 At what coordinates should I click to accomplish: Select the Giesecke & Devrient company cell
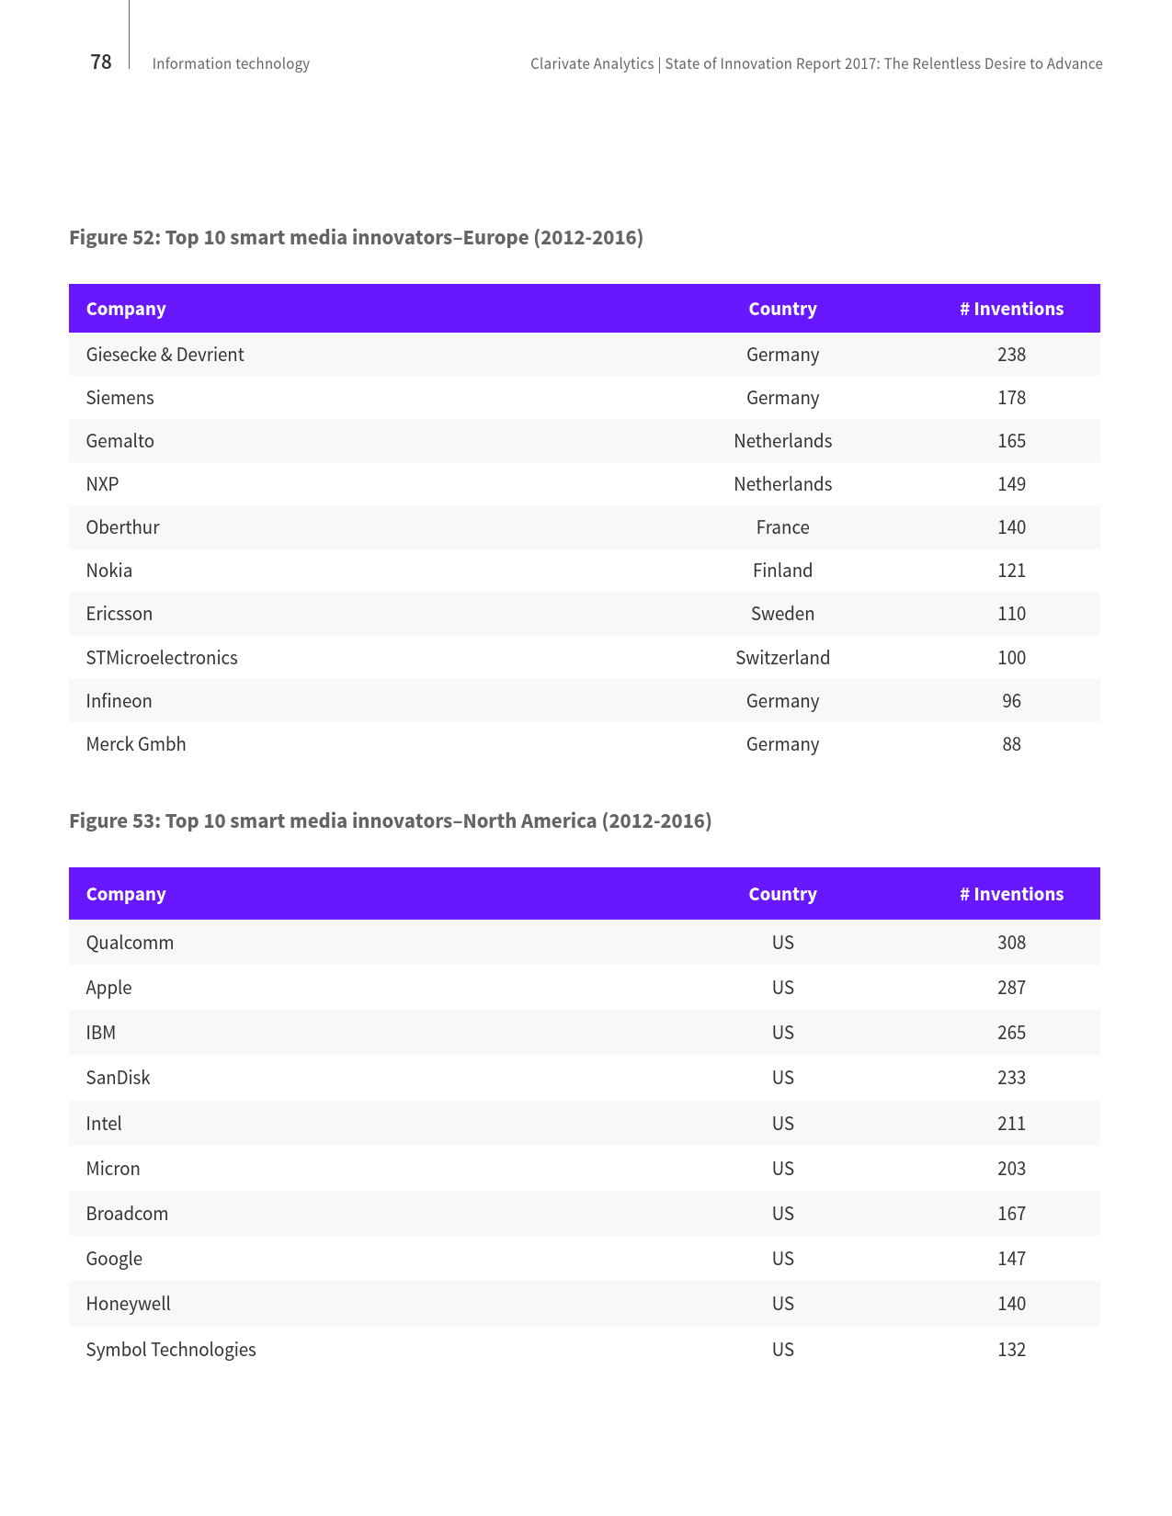point(165,355)
